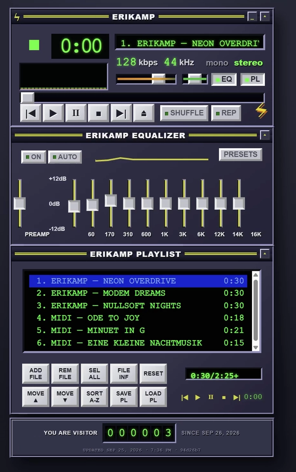This screenshot has width=296, height=472.
Task: Click the playlist scrollbar down arrow
Action: click(255, 347)
